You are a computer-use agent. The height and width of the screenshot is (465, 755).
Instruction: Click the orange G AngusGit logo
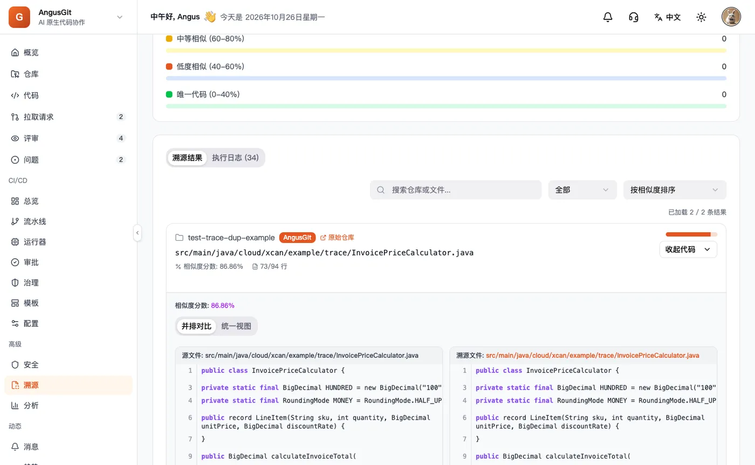(19, 17)
